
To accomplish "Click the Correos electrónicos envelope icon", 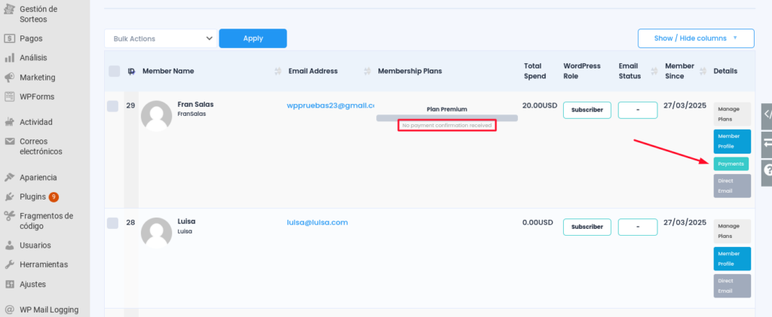I will point(9,142).
